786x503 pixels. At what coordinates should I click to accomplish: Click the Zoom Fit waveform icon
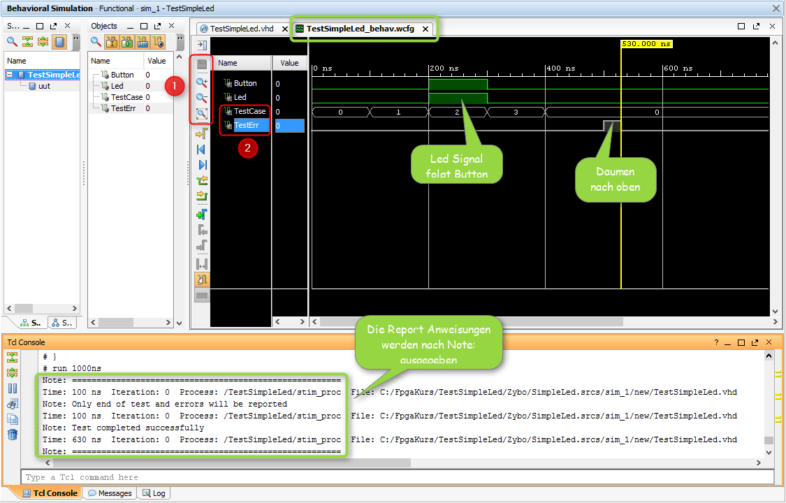tap(202, 113)
